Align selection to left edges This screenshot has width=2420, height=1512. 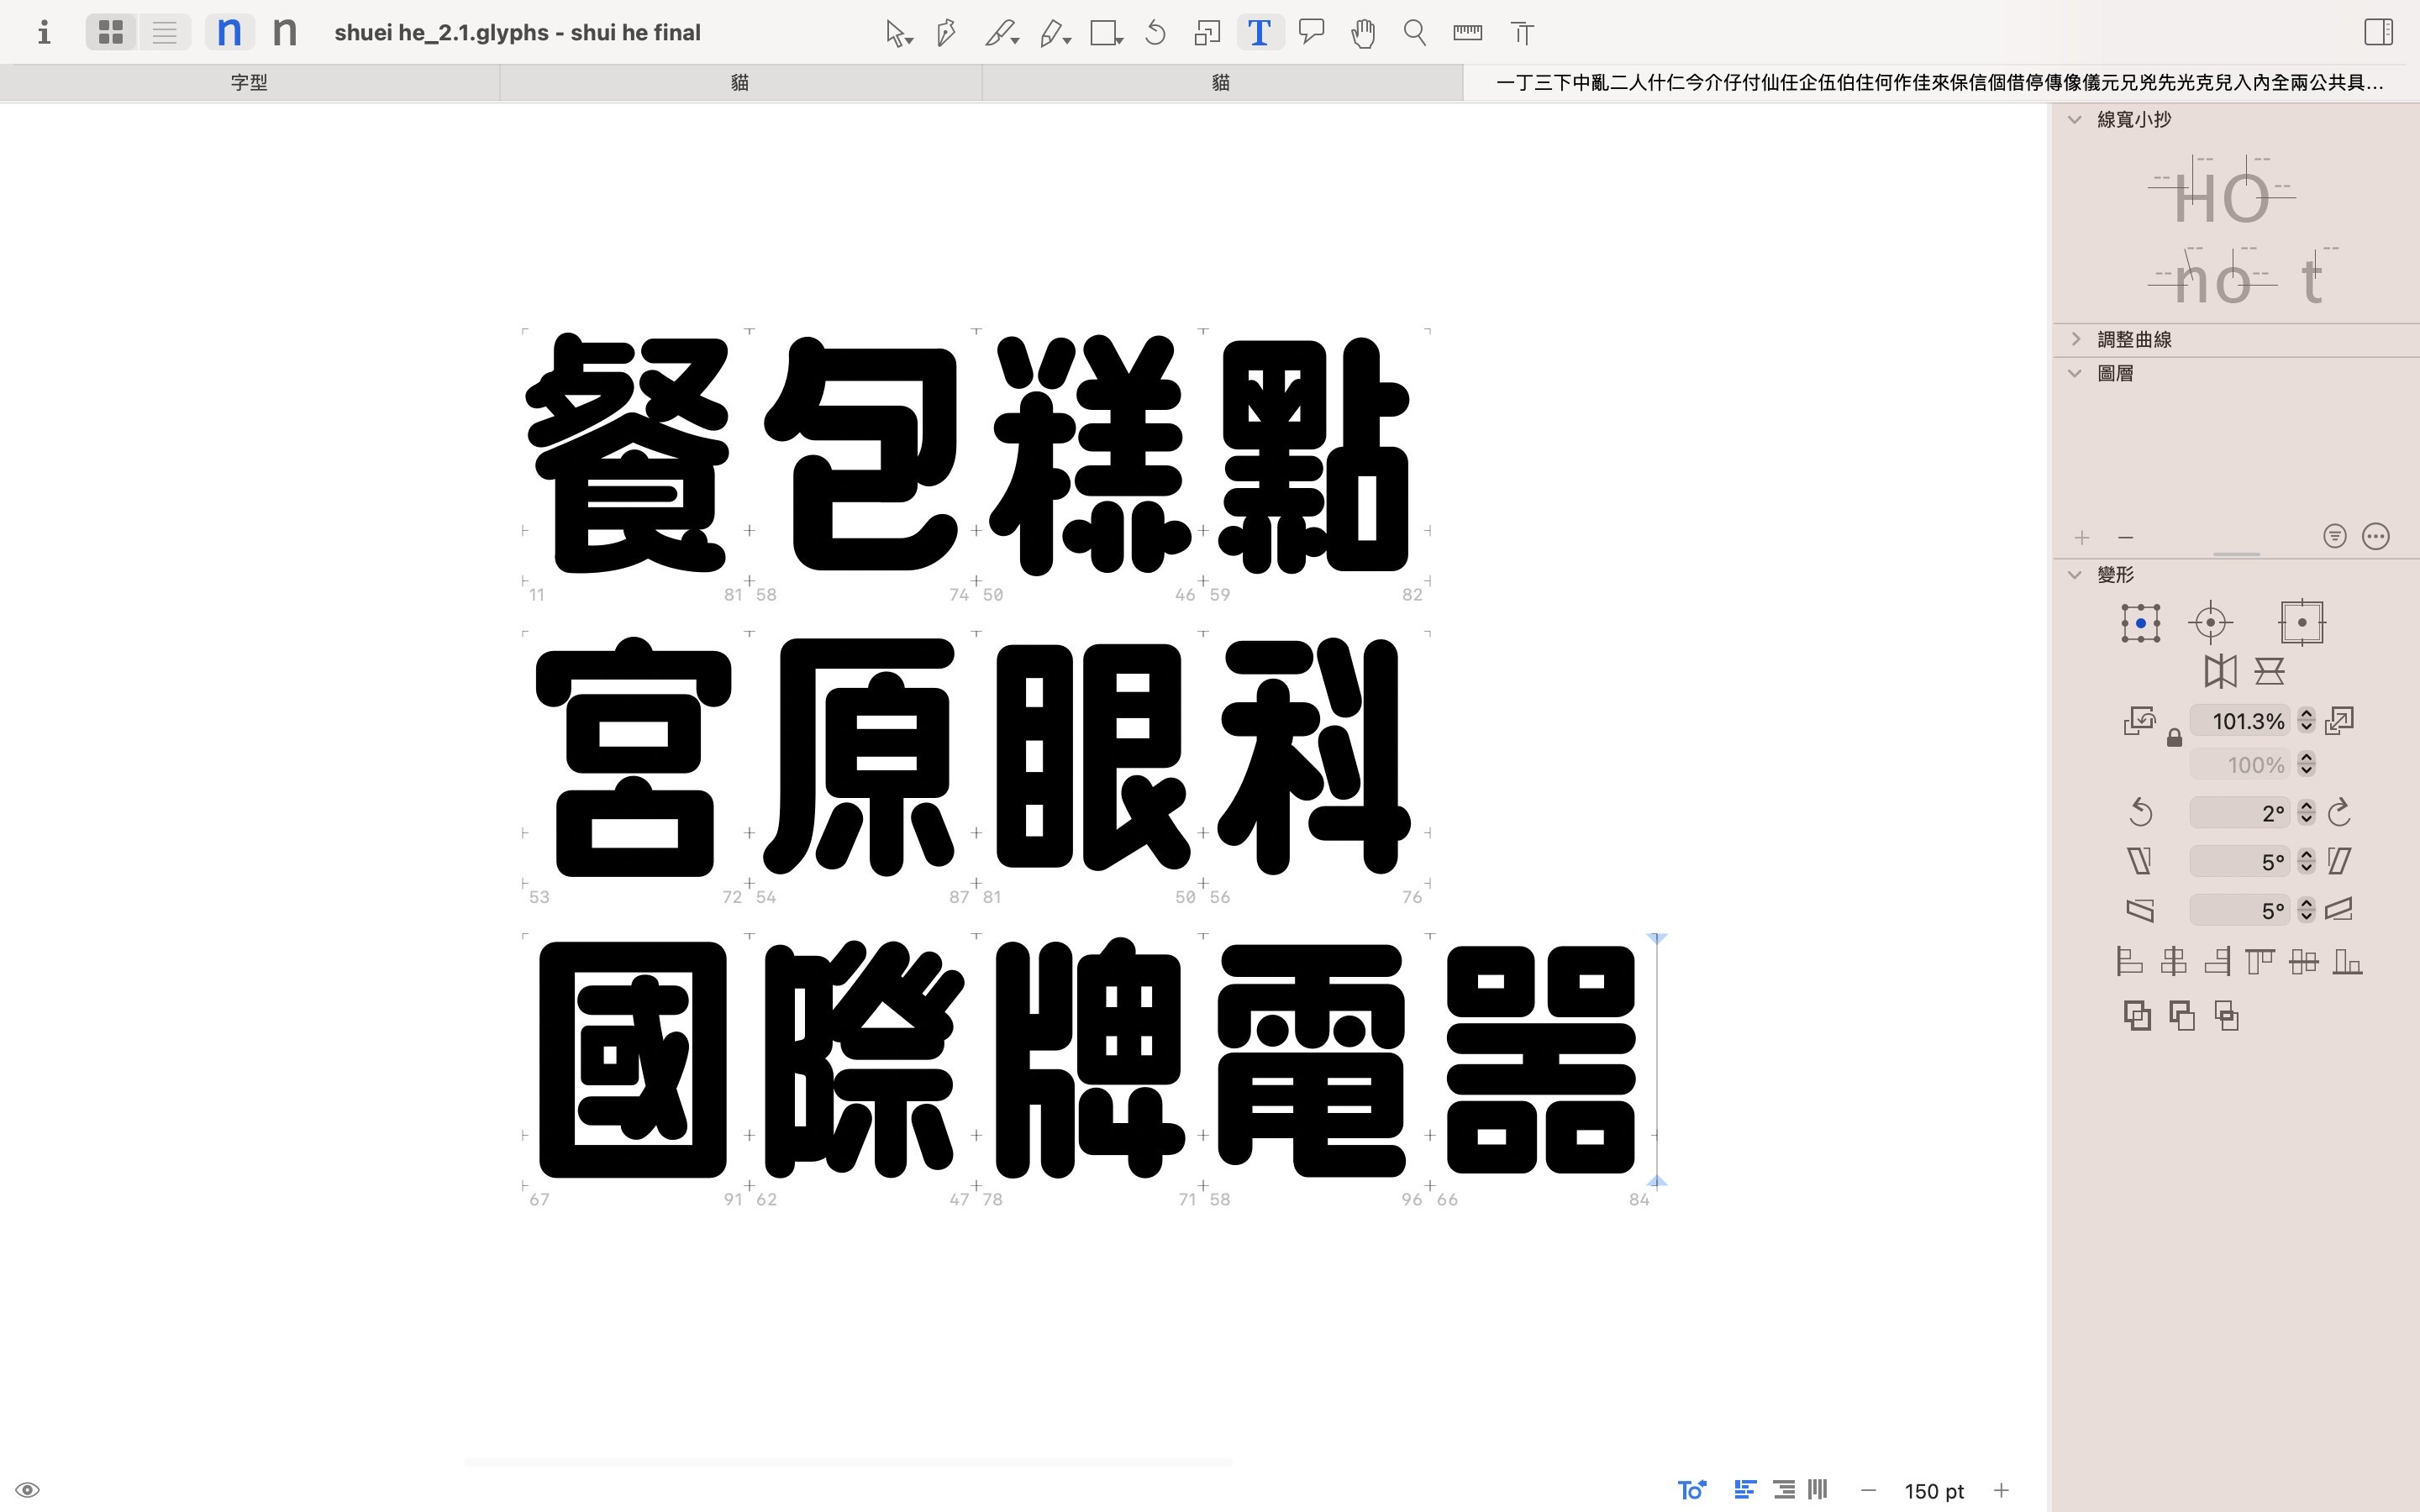click(2129, 962)
